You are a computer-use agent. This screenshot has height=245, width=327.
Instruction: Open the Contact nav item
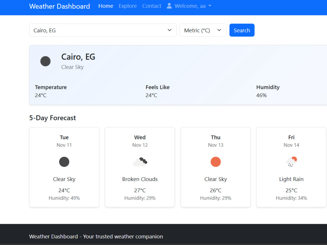[152, 6]
